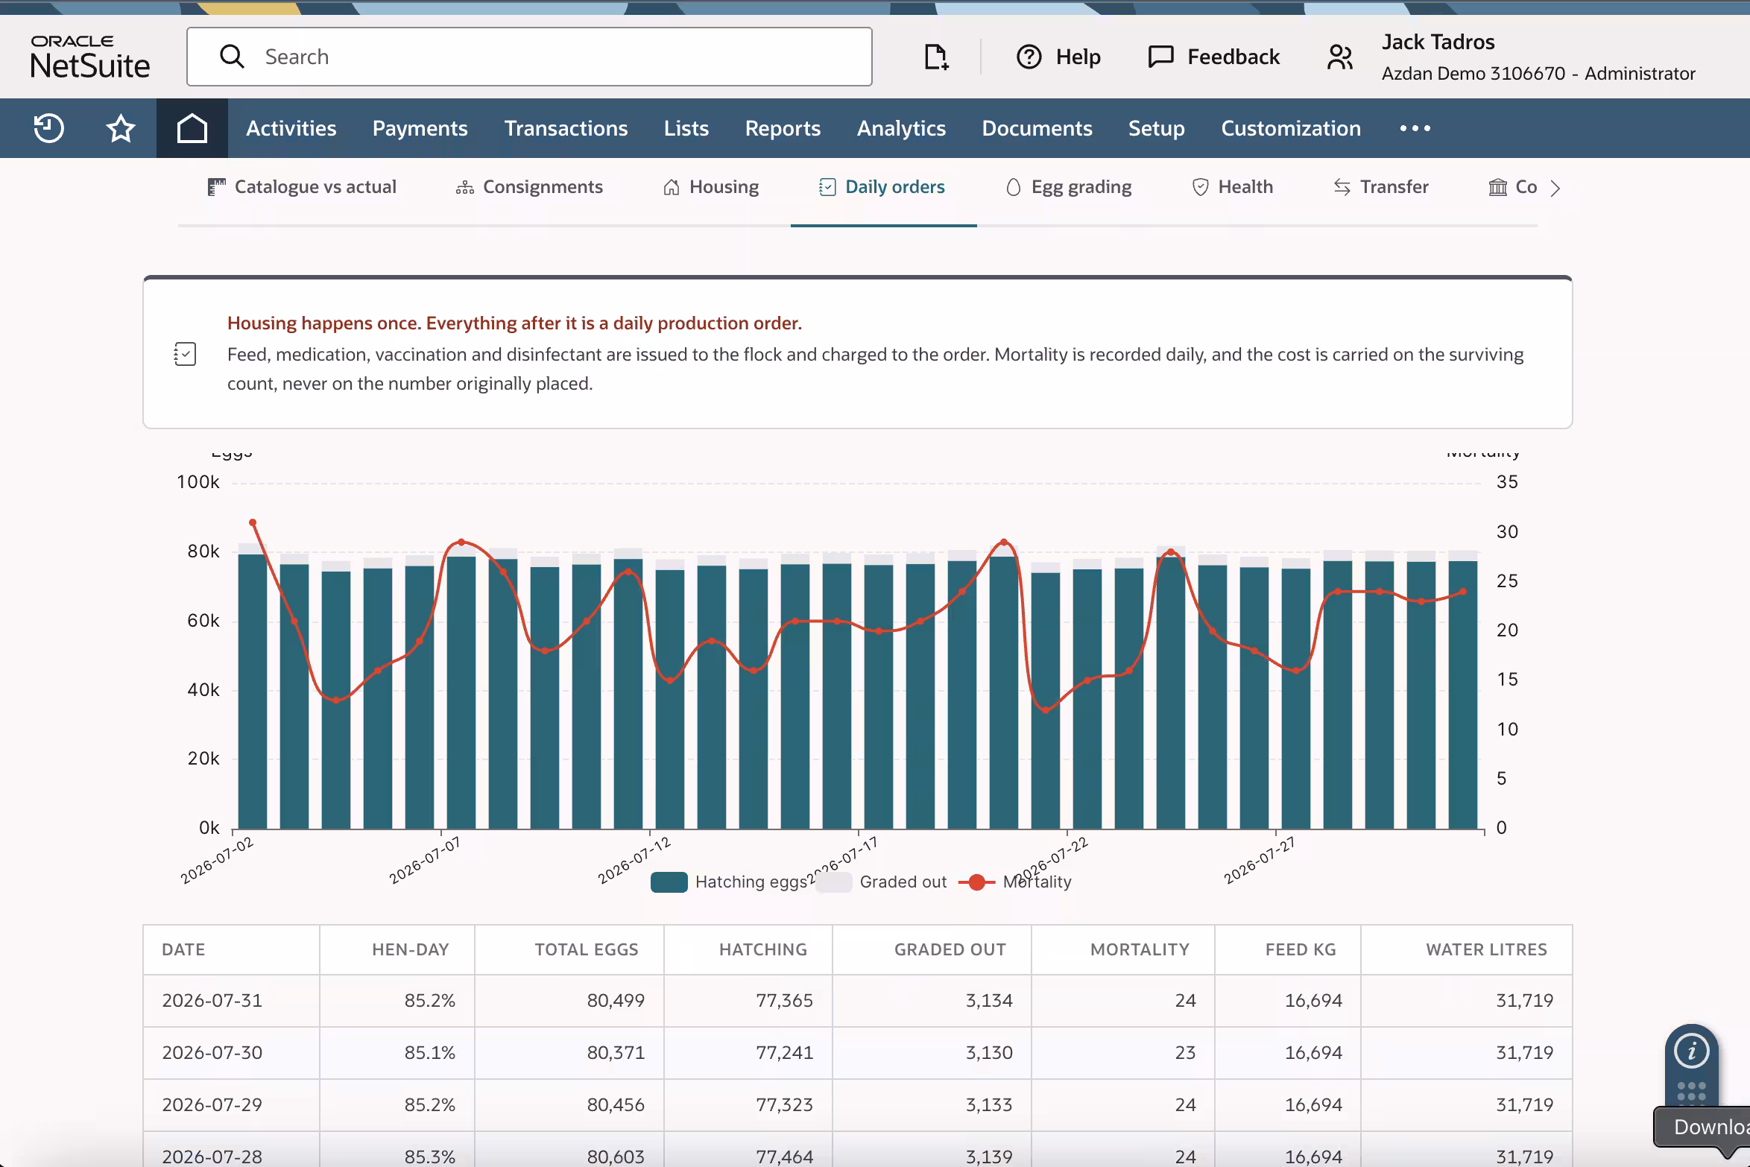Click the Oracle NetSuite logo
Viewport: 1750px width, 1167px height.
click(90, 57)
